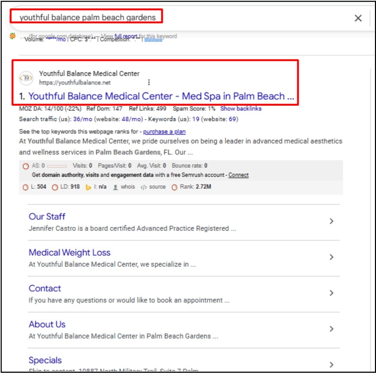Click the purchase a plan link

(x=164, y=132)
